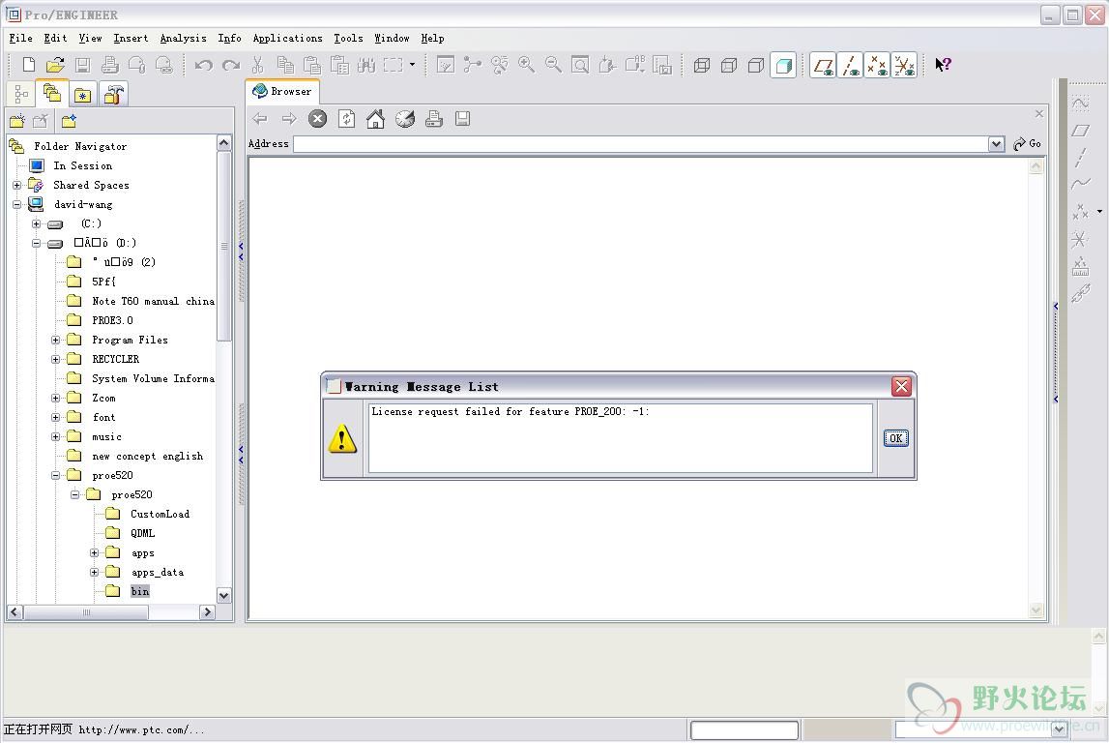The width and height of the screenshot is (1109, 743).
Task: Switch to No Hidden display style
Action: point(755,65)
